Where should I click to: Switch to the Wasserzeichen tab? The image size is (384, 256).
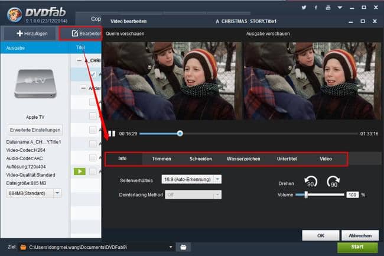point(243,159)
